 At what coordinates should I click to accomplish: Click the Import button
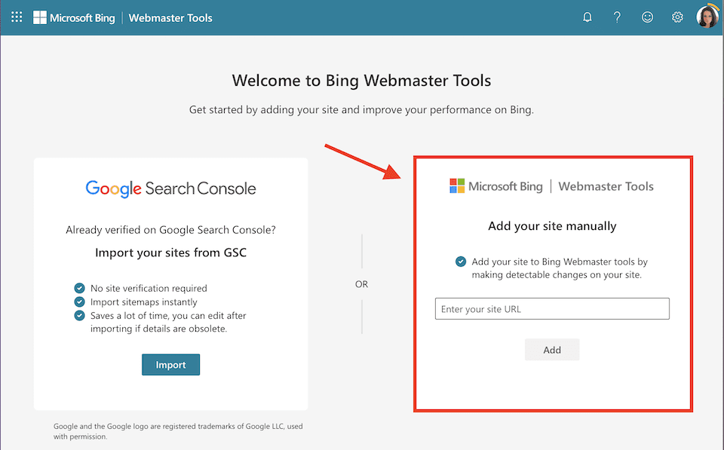point(170,364)
